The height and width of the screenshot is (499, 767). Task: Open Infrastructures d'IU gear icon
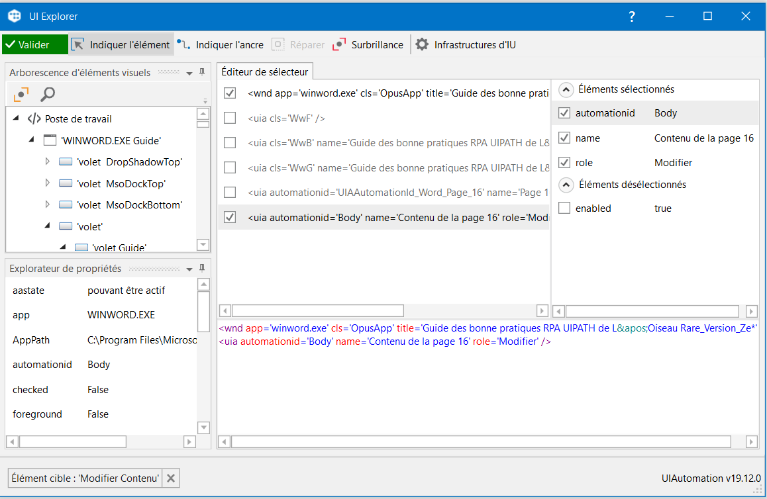[422, 44]
